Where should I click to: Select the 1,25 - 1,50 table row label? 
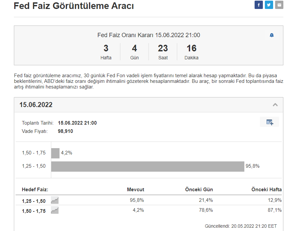click(34, 201)
